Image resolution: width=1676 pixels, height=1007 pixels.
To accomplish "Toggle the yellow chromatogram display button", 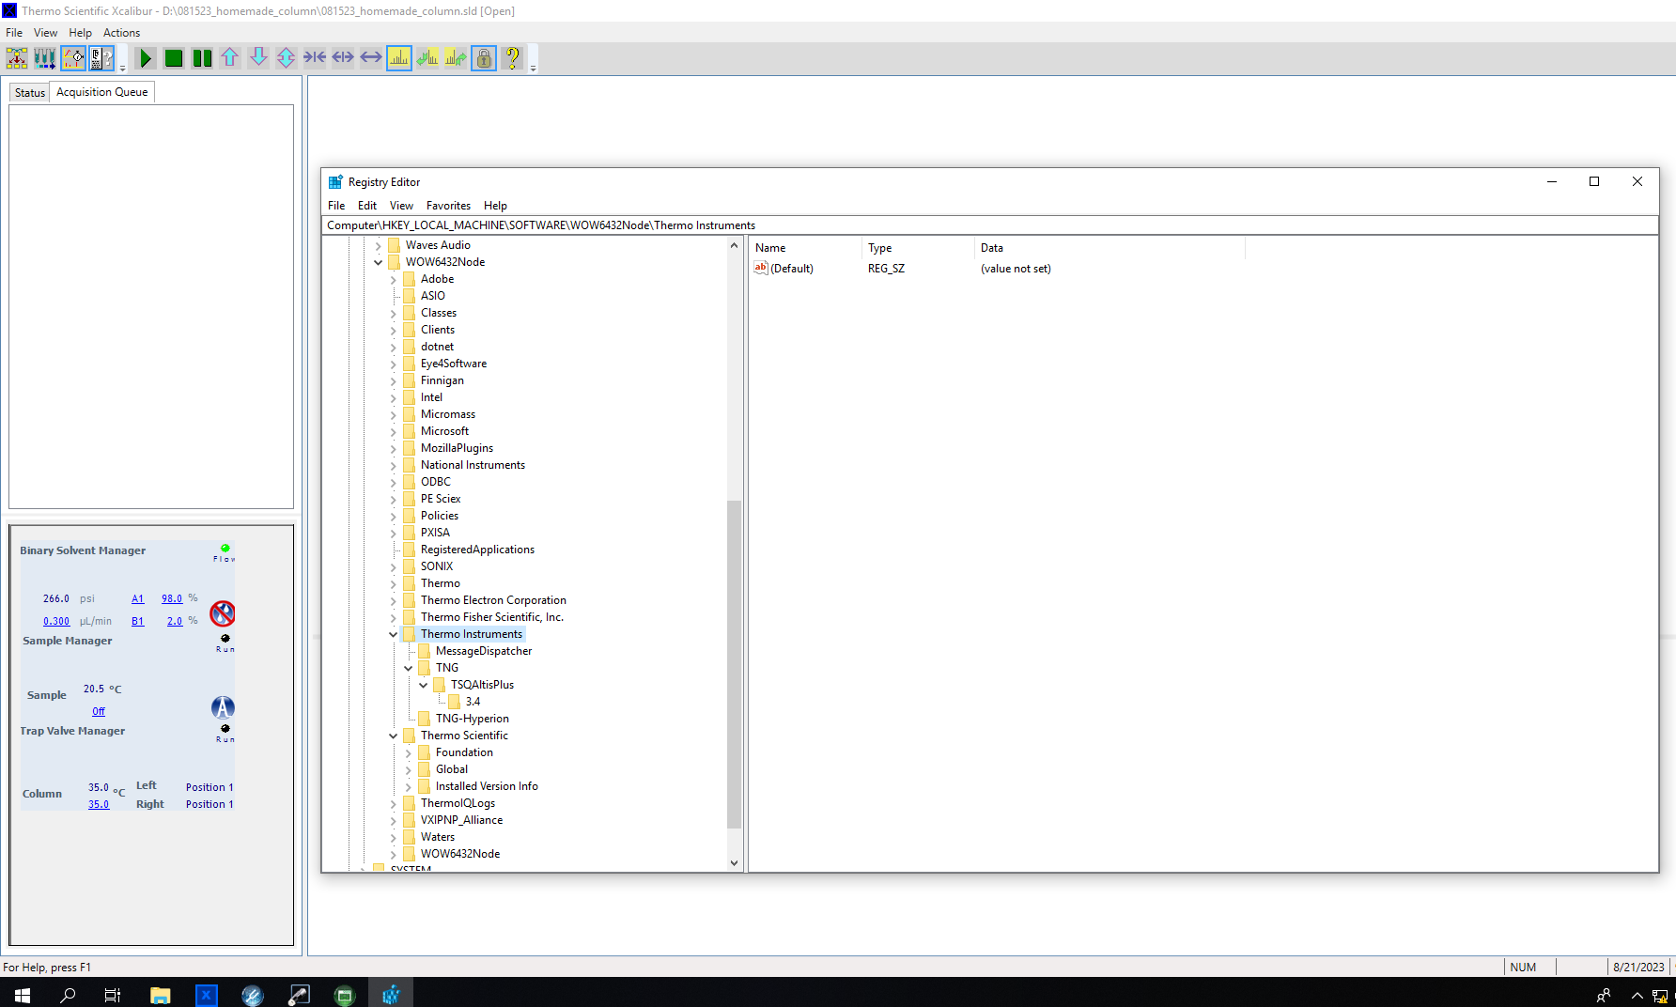I will coord(399,58).
